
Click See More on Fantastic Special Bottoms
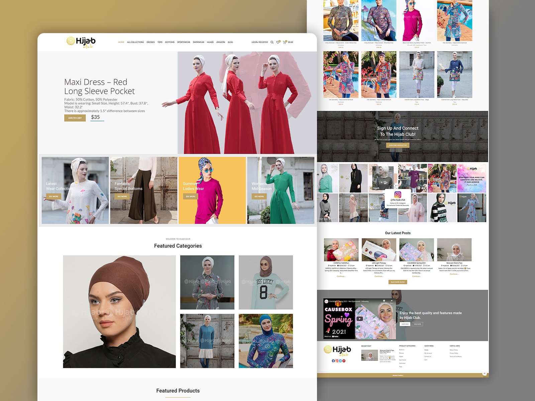click(x=122, y=196)
